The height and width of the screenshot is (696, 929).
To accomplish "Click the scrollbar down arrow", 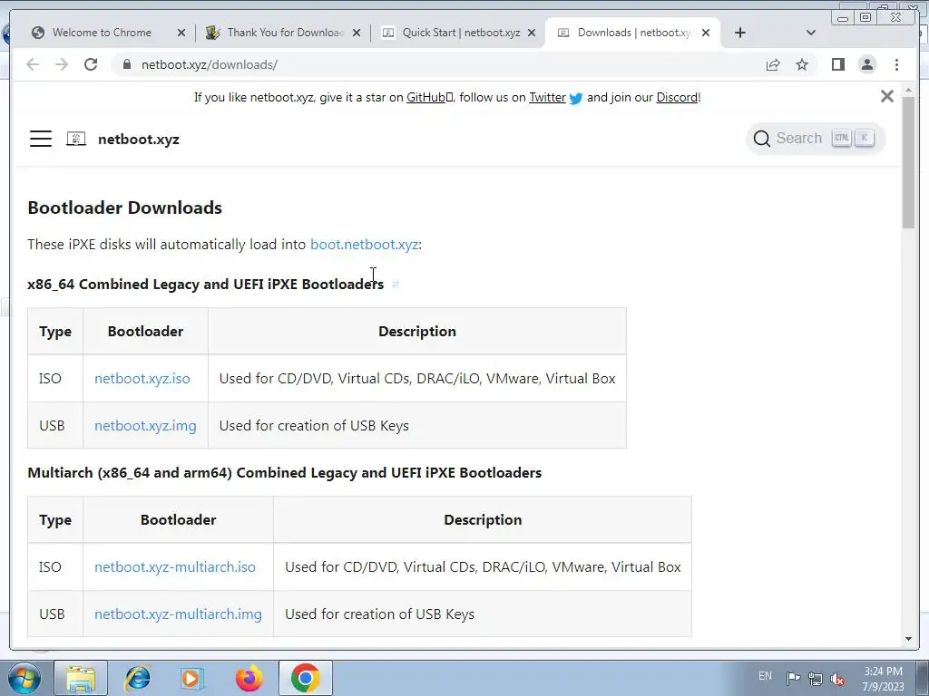I will click(x=908, y=639).
